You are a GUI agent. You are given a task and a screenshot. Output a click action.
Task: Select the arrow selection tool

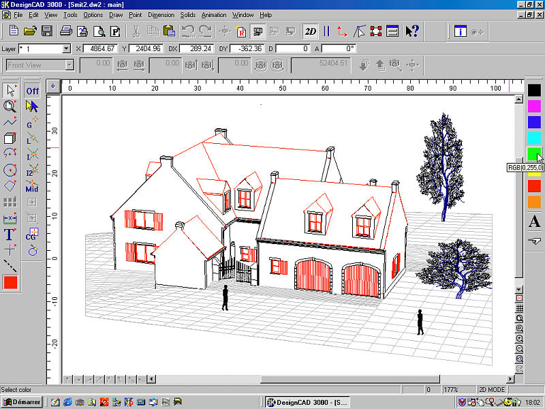pyautogui.click(x=10, y=91)
